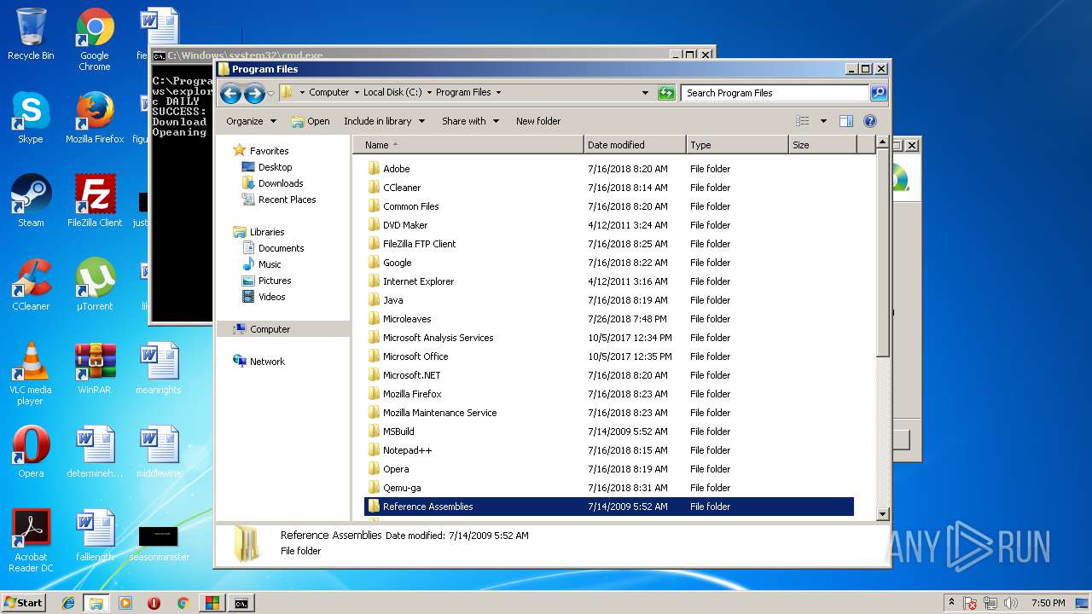1092x614 pixels.
Task: Open Documents library
Action: click(281, 248)
